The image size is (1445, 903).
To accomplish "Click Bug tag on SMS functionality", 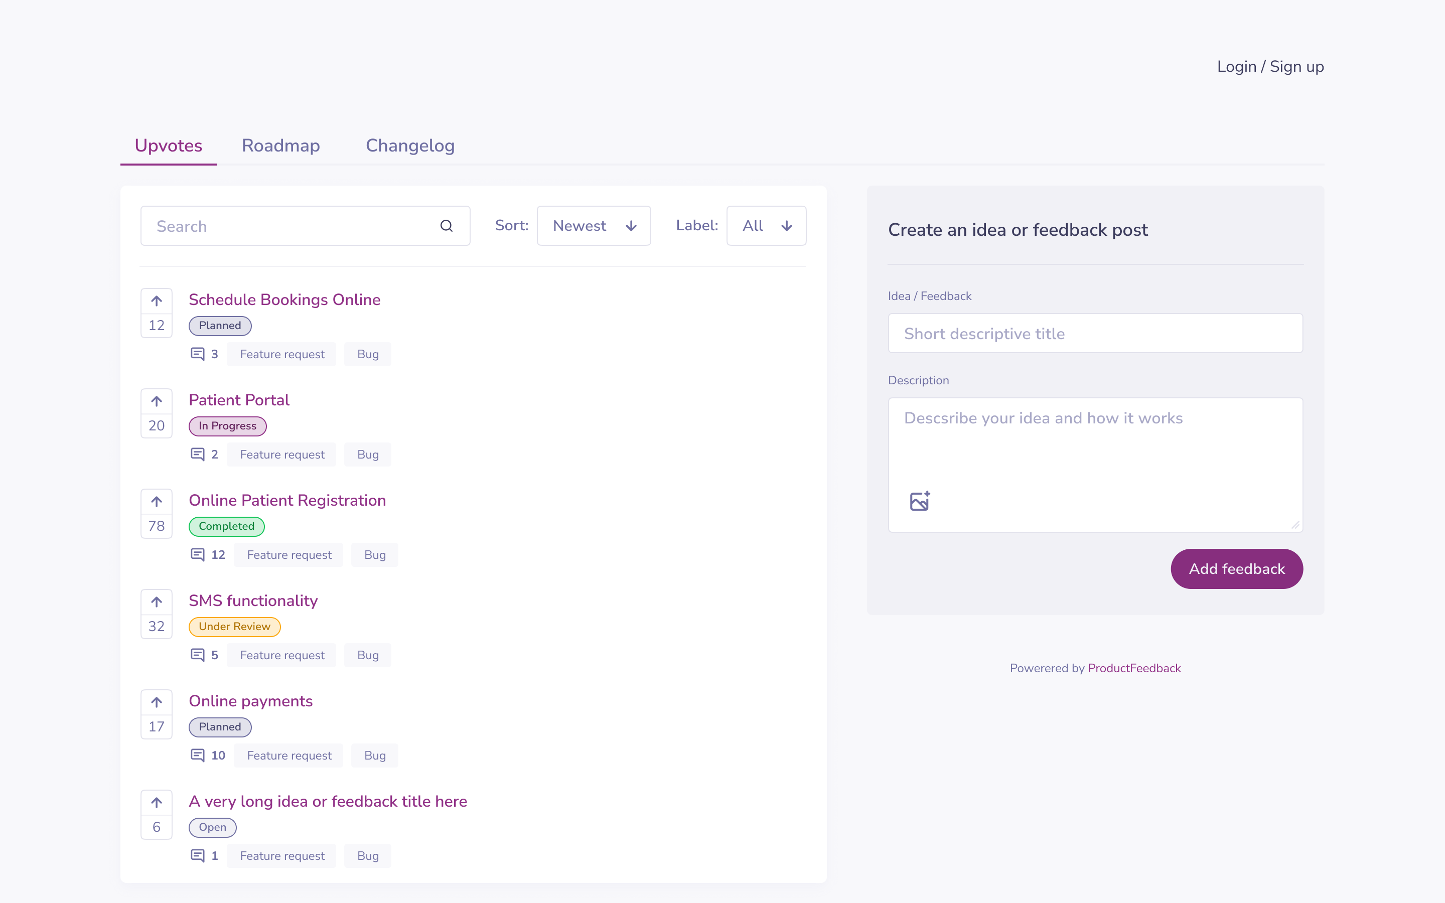I will tap(368, 655).
